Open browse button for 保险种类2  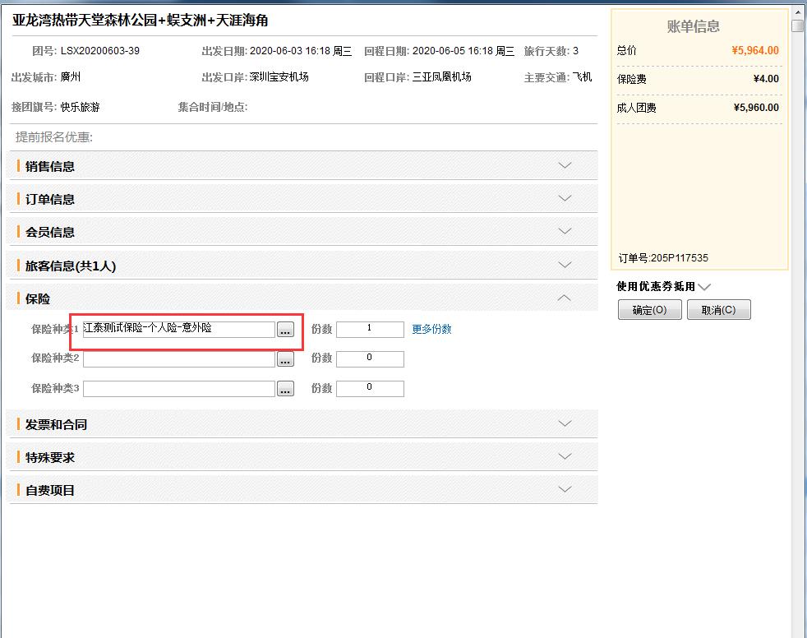point(285,359)
